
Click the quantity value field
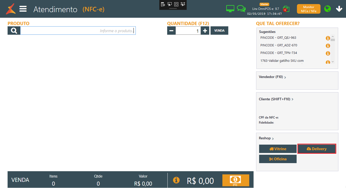click(188, 31)
